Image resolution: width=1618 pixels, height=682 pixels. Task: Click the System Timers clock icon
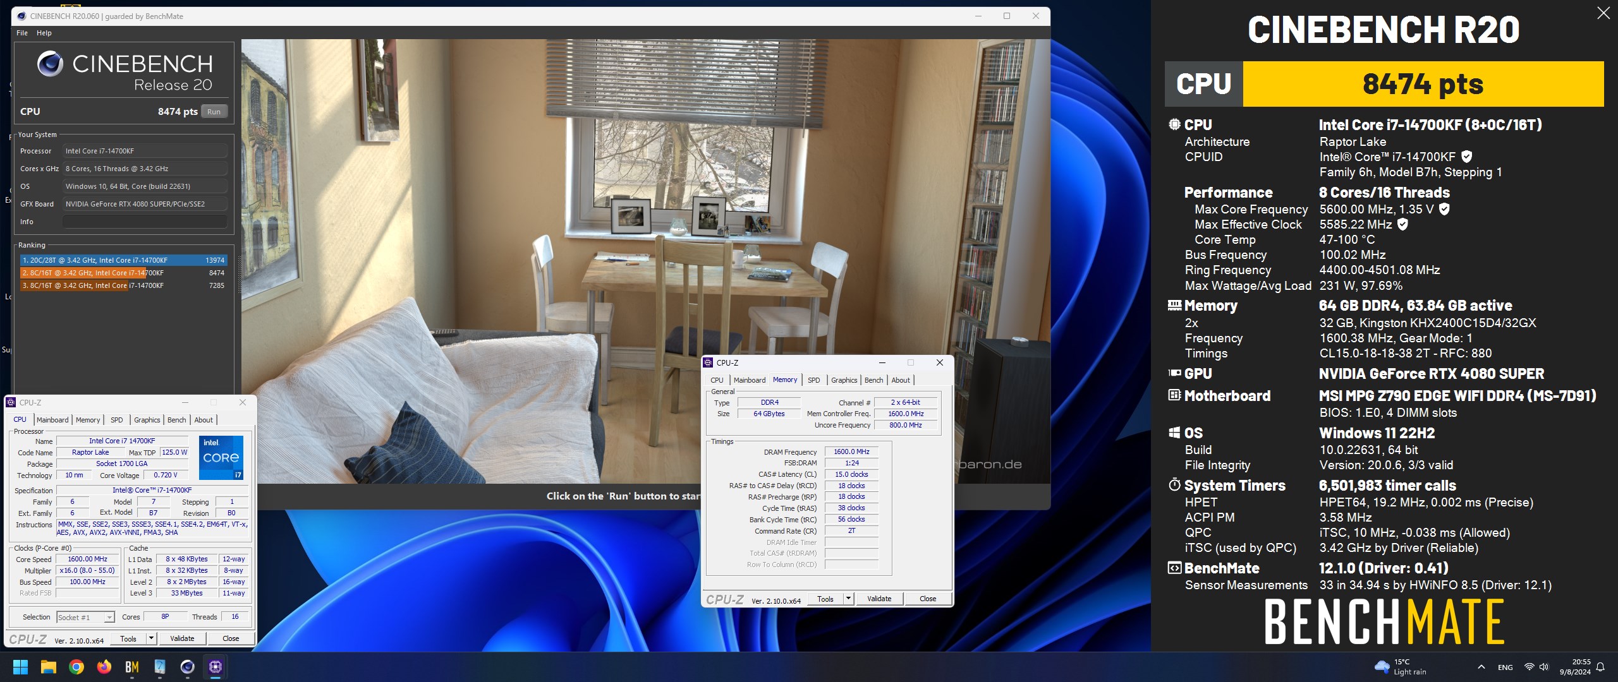pos(1174,485)
